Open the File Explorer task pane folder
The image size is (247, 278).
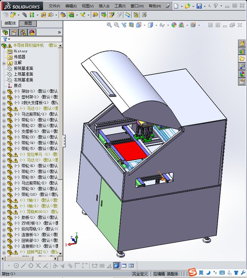pyautogui.click(x=242, y=59)
